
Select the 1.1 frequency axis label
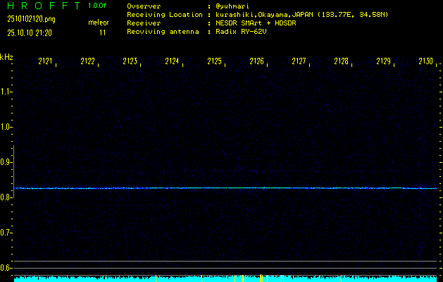pyautogui.click(x=6, y=92)
